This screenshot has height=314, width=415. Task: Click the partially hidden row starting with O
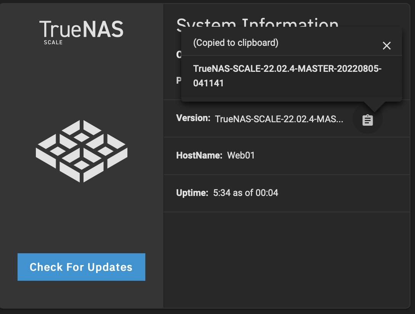[179, 55]
